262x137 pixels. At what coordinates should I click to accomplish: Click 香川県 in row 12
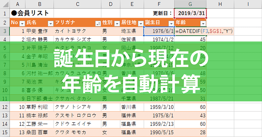click(x=132, y=107)
